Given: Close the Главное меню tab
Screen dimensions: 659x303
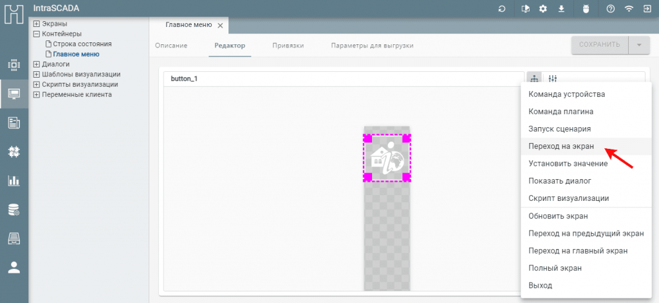Looking at the screenshot, I should (x=220, y=26).
